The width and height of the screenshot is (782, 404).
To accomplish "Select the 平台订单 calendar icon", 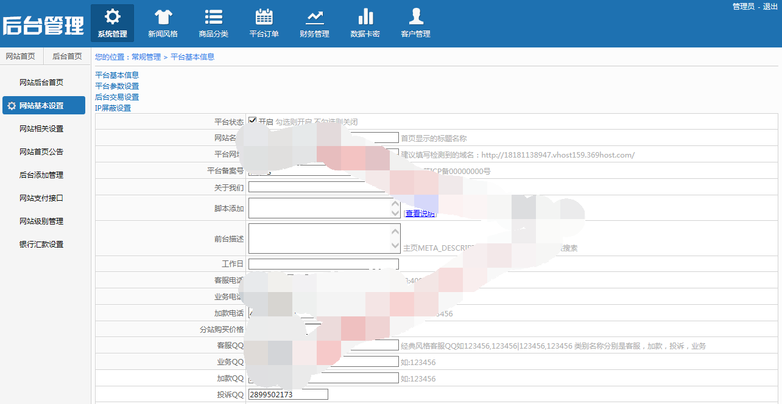I will click(x=264, y=16).
